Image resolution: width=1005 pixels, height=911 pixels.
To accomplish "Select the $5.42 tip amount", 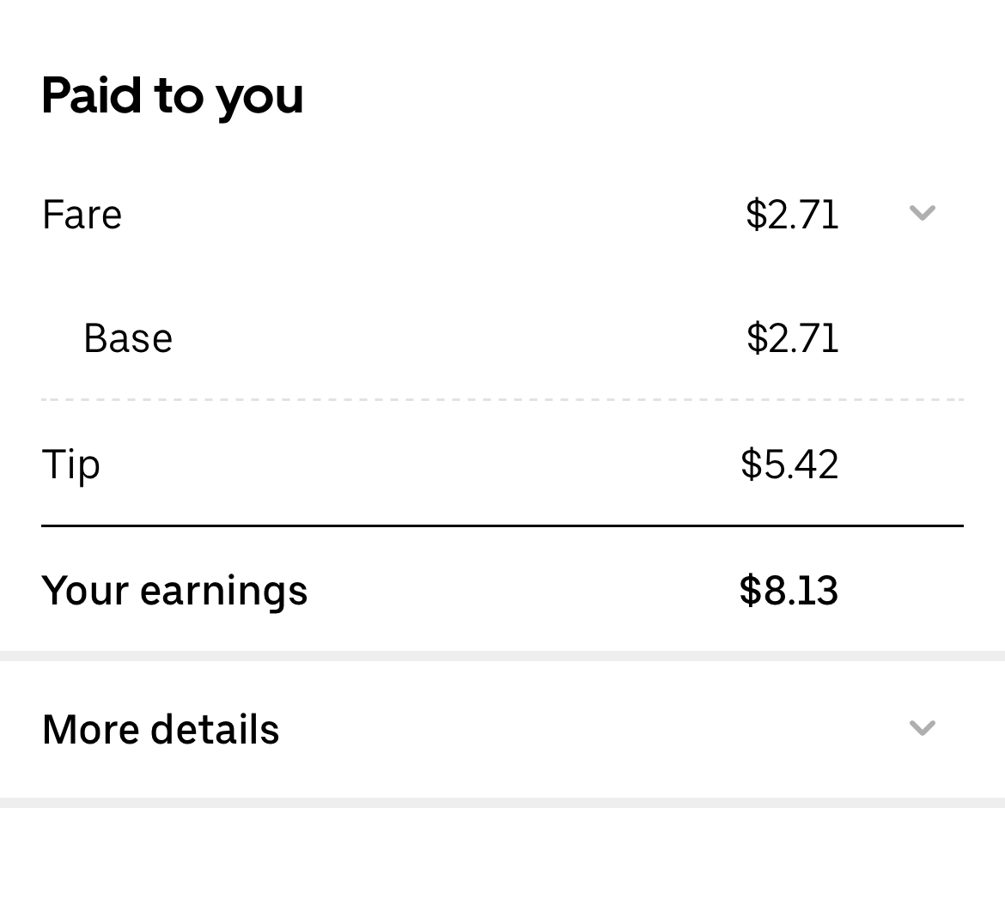I will [x=789, y=464].
